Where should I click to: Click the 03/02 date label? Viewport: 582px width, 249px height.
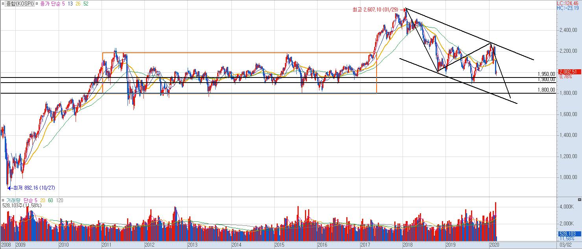click(565, 245)
